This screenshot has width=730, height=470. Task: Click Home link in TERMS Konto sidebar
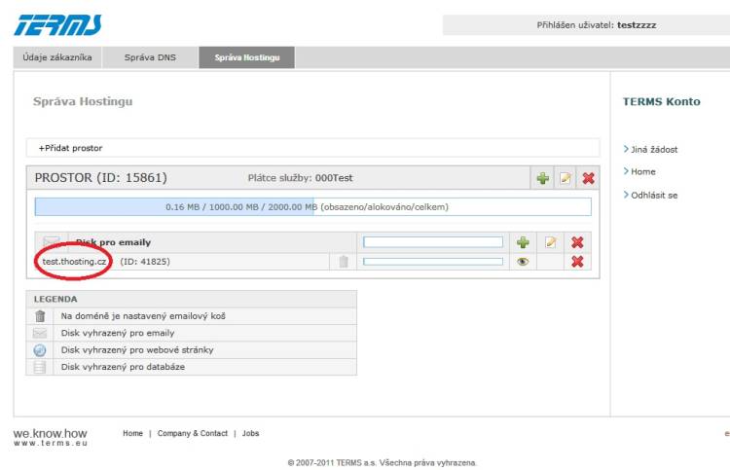point(642,171)
